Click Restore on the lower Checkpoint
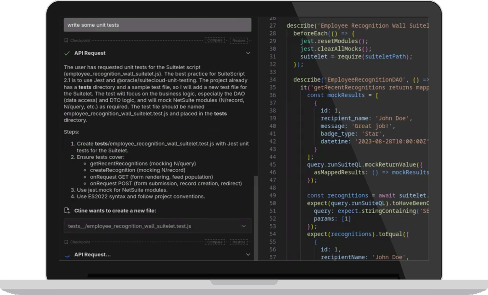The height and width of the screenshot is (295, 488). click(239, 242)
